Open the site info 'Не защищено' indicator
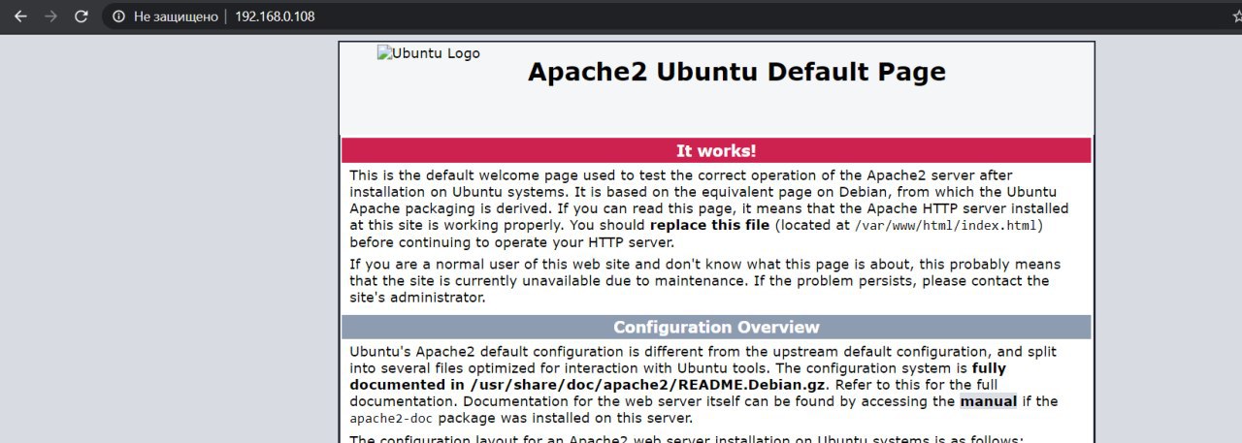This screenshot has width=1242, height=443. coord(165,16)
